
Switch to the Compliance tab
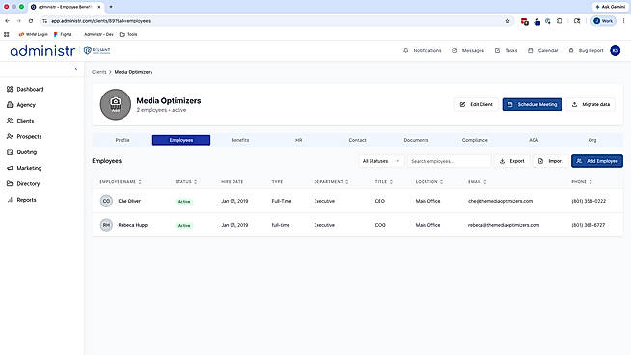tap(475, 140)
